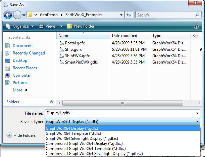Open the File name dropdown arrow
Viewport: 205px width, 157px height.
[x=197, y=114]
